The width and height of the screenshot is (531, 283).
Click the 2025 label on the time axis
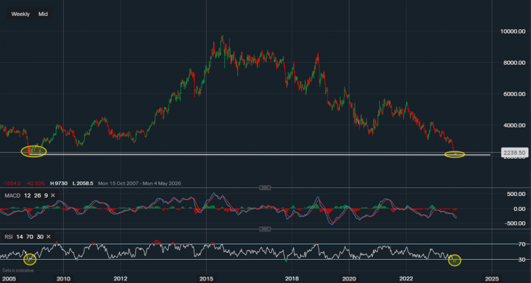point(492,278)
